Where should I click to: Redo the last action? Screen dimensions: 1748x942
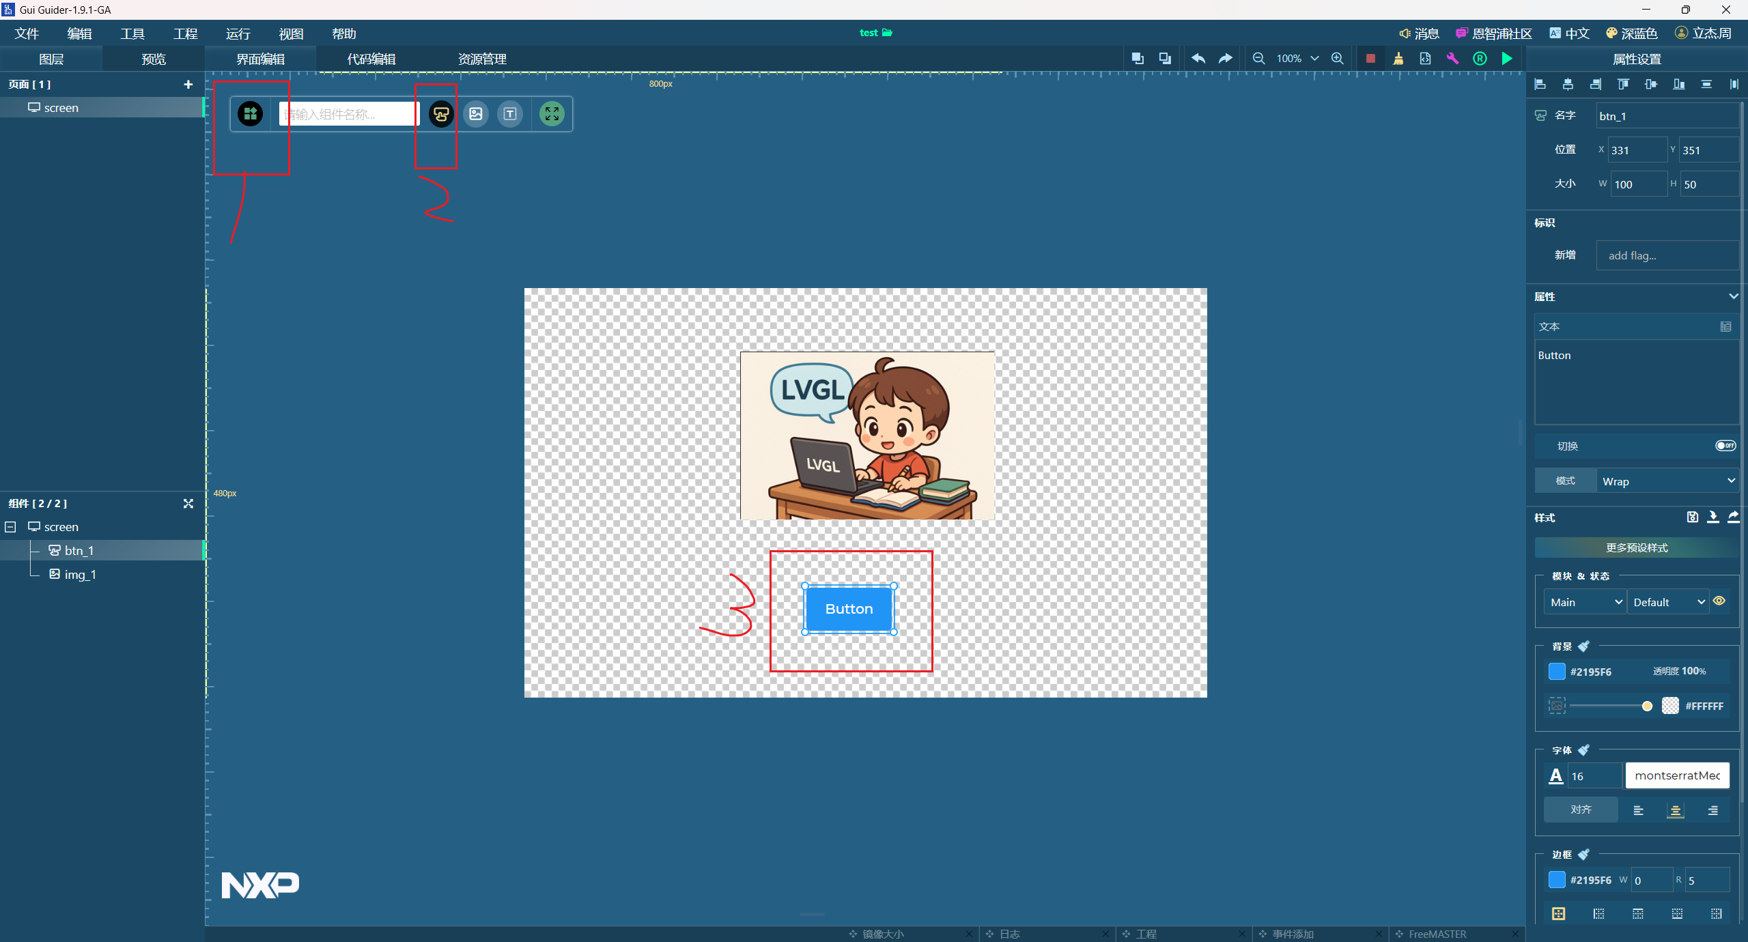pyautogui.click(x=1226, y=59)
